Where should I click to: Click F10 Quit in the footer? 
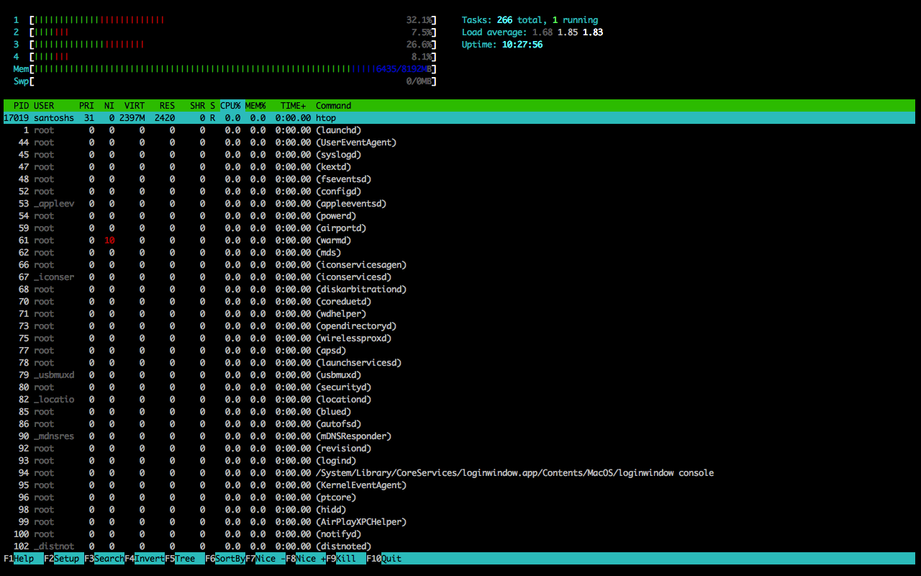click(386, 559)
